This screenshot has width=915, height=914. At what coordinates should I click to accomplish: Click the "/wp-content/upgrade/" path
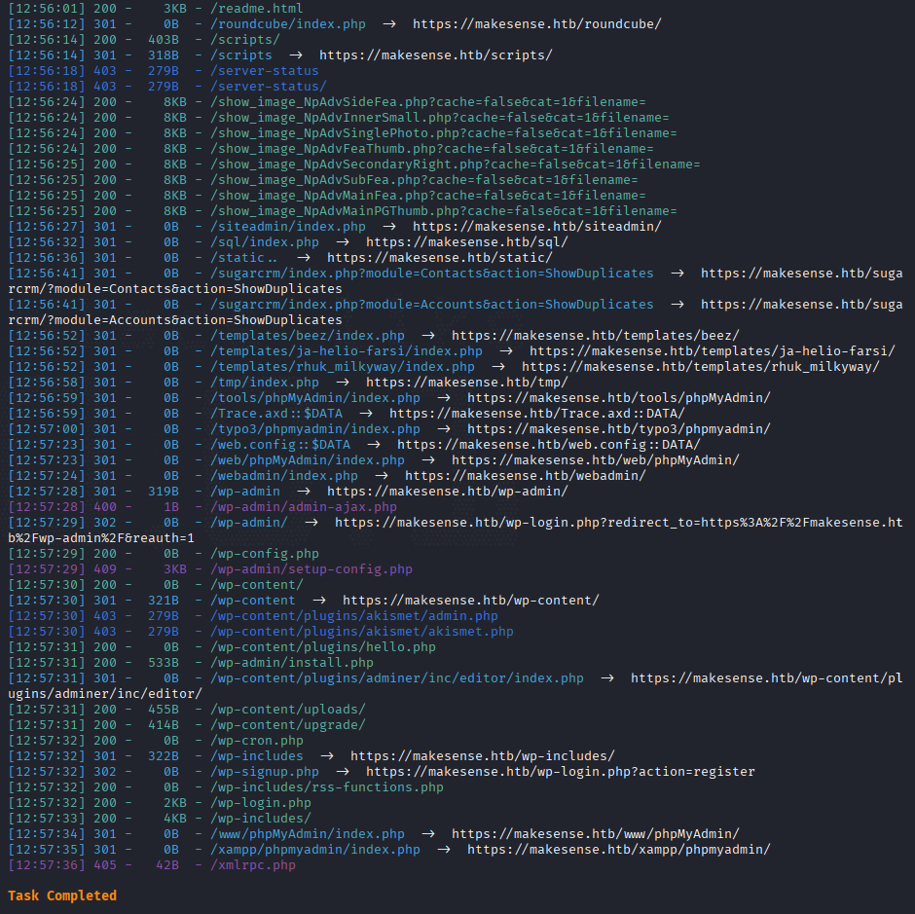pos(288,725)
